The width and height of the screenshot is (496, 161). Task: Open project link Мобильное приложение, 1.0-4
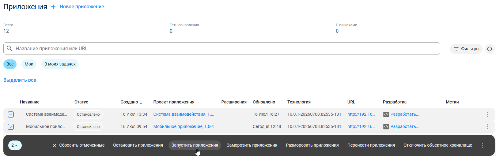pos(184,126)
